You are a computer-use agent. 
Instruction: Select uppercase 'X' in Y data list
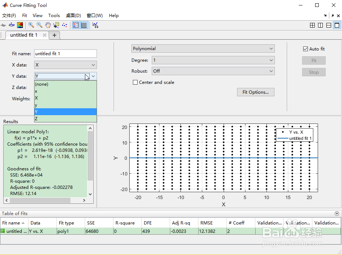point(65,98)
